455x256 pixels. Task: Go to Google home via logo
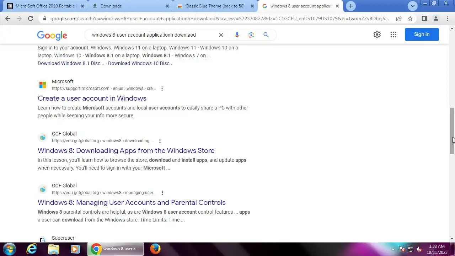tap(52, 35)
